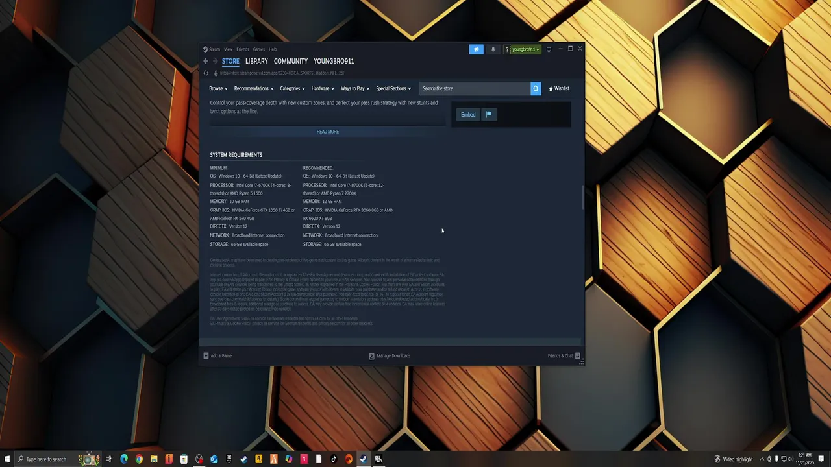
Task: Switch to the STORE tab
Action: click(x=230, y=61)
